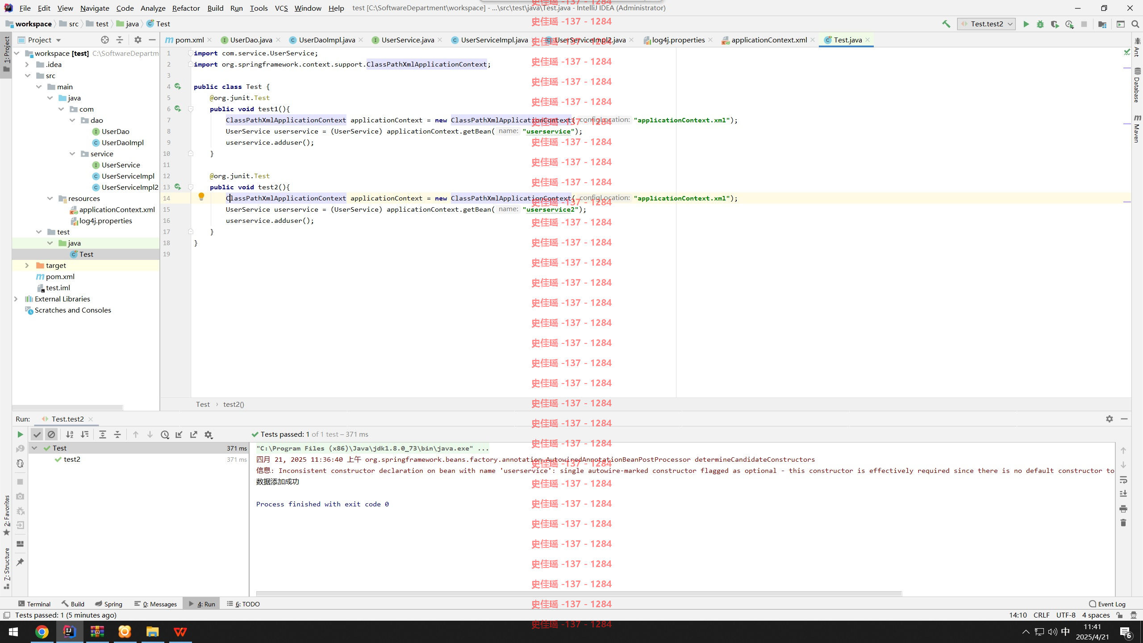Switch to applicationContext.xml editor tab

tap(769, 40)
